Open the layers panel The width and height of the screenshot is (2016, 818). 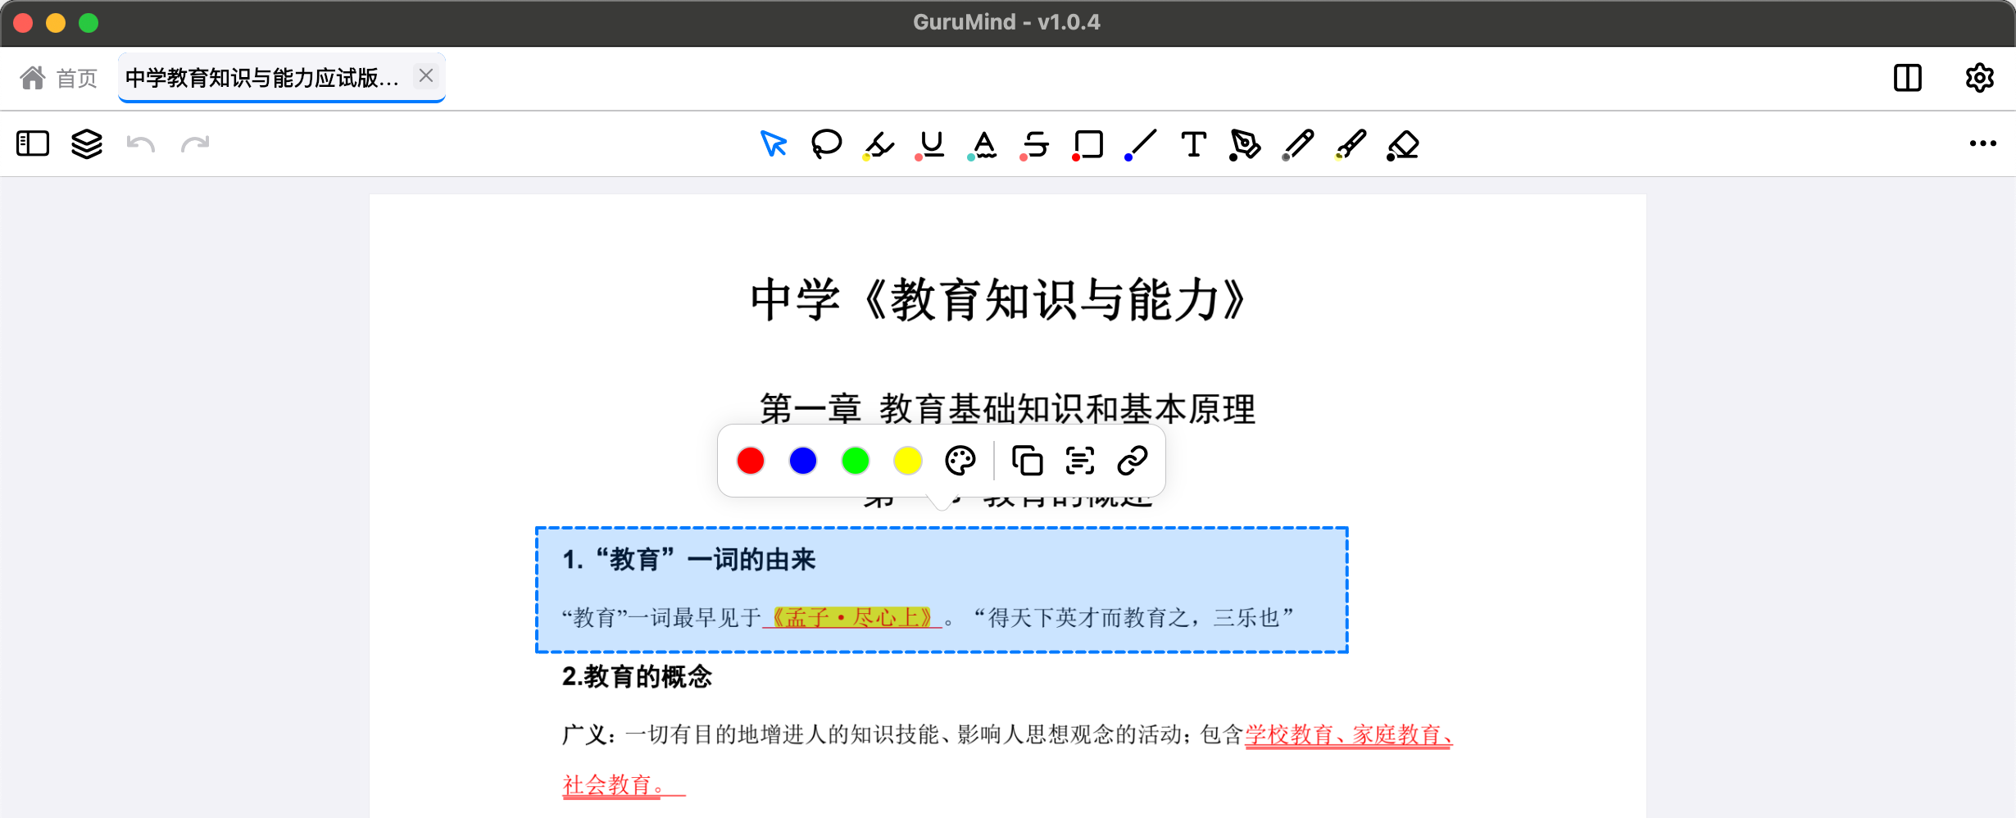87,144
